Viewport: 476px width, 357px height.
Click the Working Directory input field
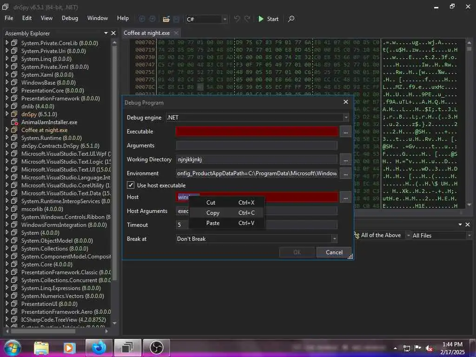[x=257, y=160]
